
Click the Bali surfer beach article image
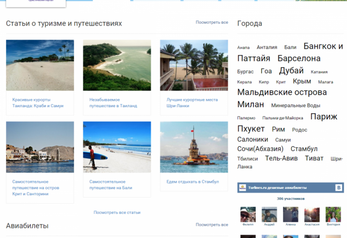click(117, 147)
